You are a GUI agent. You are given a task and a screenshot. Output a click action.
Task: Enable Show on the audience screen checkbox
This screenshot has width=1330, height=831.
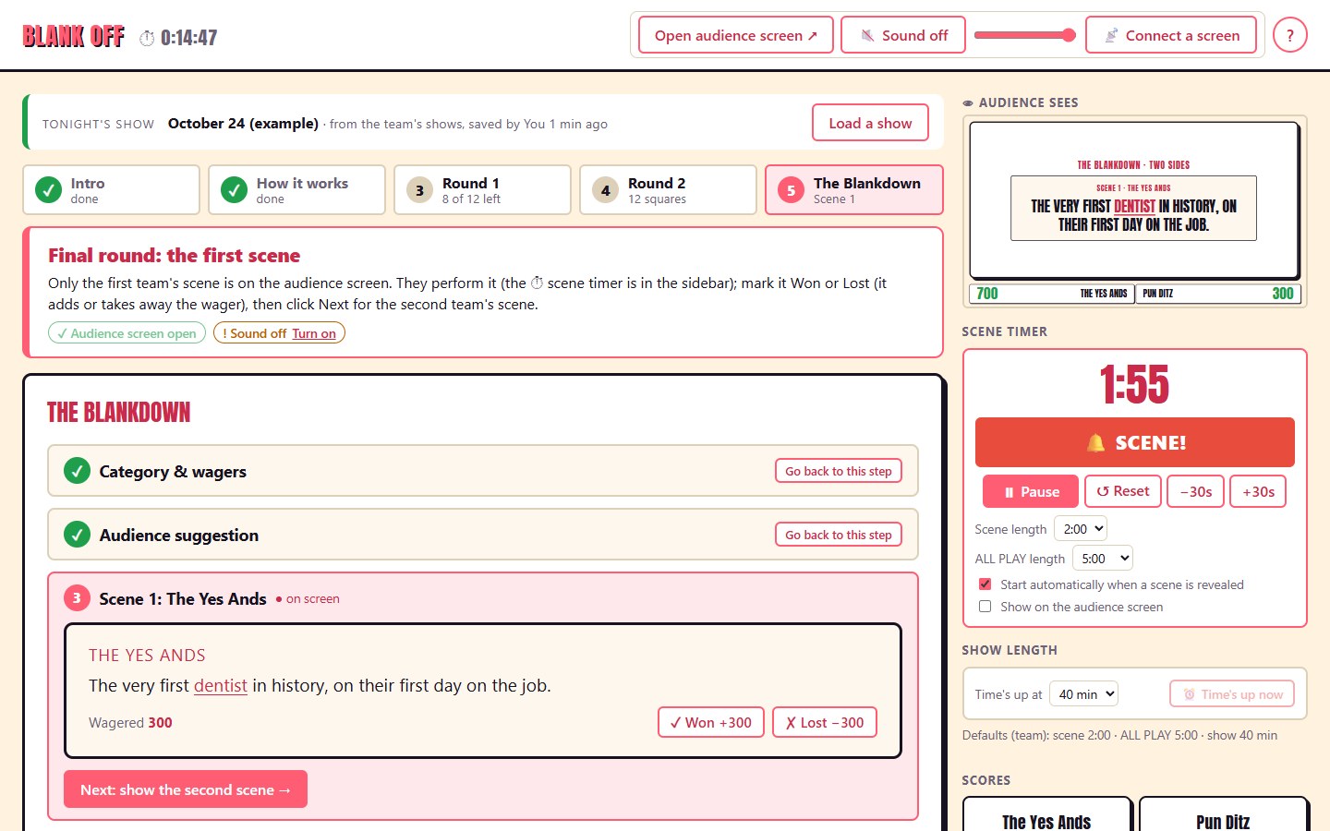(x=985, y=607)
